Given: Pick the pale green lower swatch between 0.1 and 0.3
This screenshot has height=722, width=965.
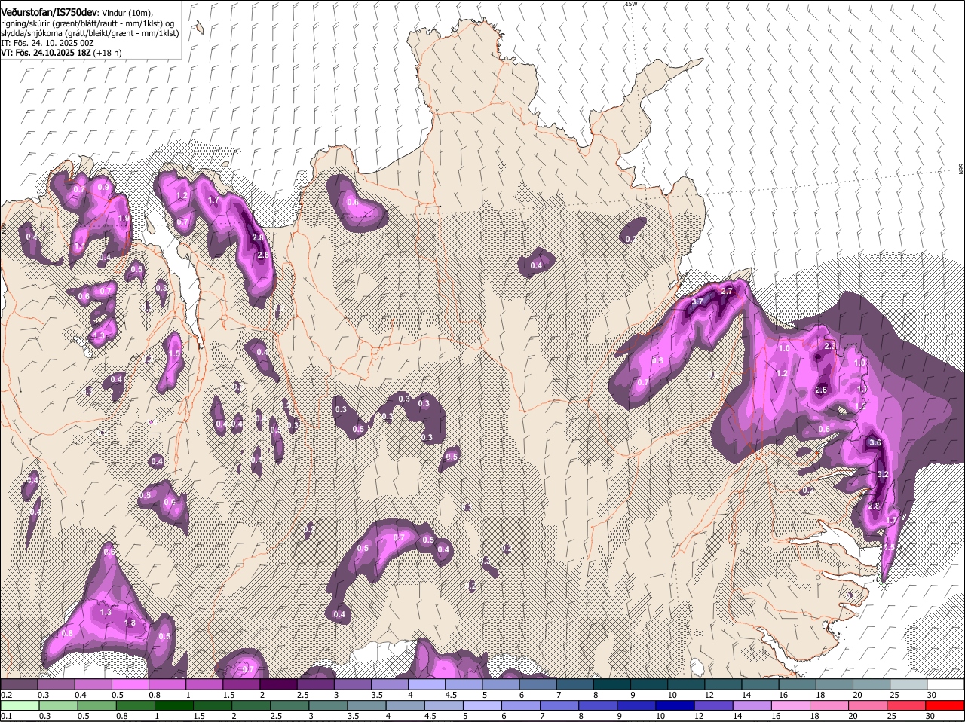Looking at the screenshot, I should point(19,705).
